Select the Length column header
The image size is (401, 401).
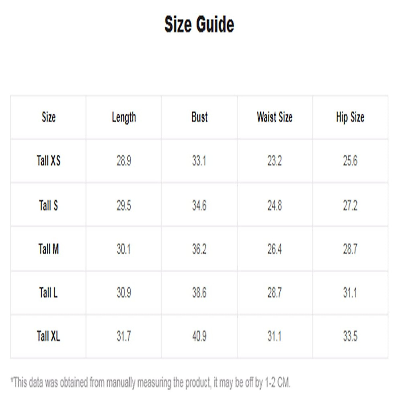coord(124,117)
